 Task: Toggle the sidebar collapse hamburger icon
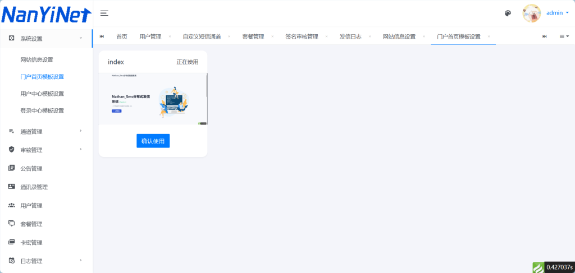click(x=104, y=13)
